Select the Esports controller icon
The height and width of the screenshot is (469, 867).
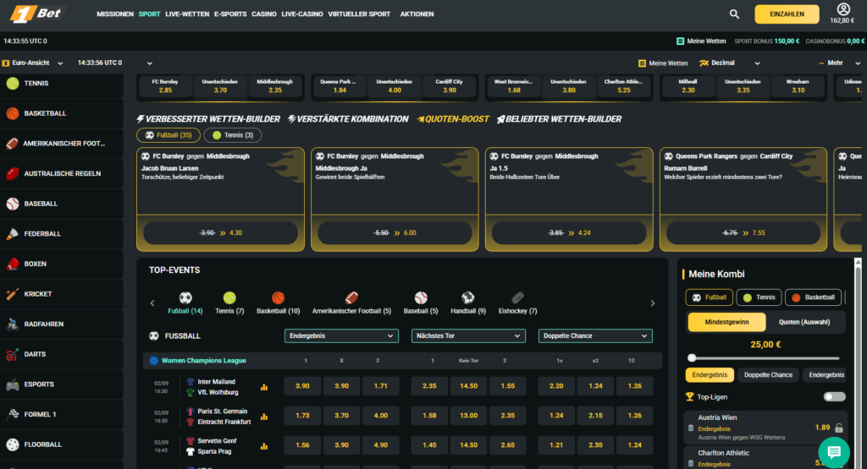coord(12,384)
